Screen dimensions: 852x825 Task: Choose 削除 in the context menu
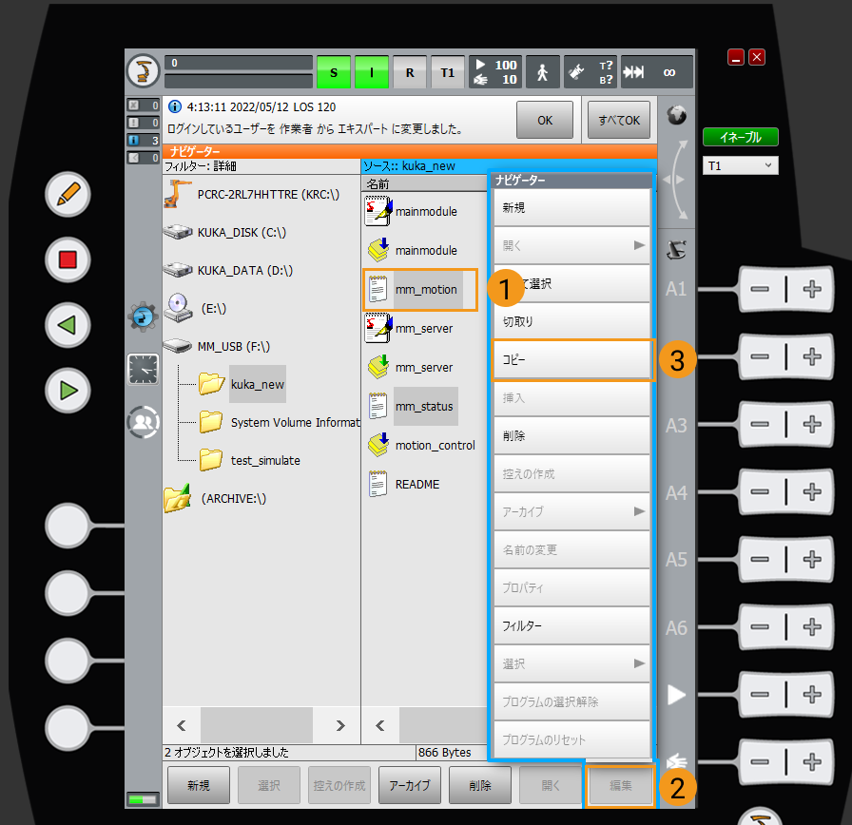[x=571, y=435]
